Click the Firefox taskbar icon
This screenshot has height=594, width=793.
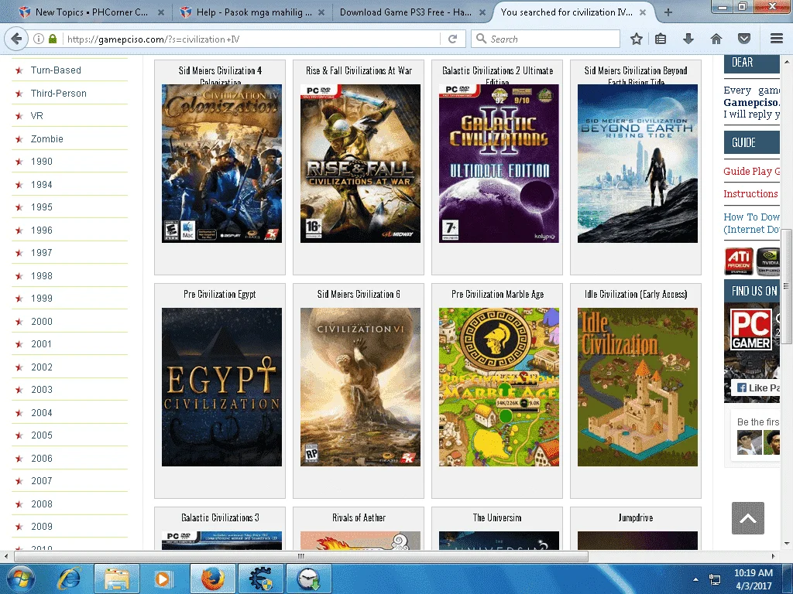(212, 579)
